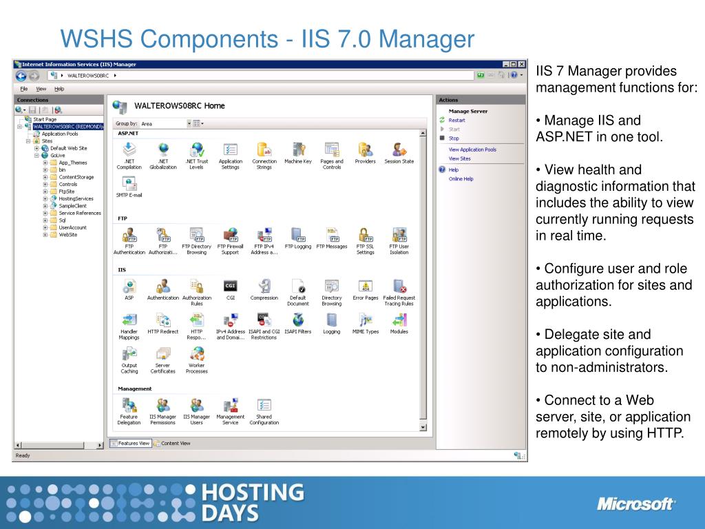Open the Online Help link
The image size is (705, 529).
click(461, 179)
